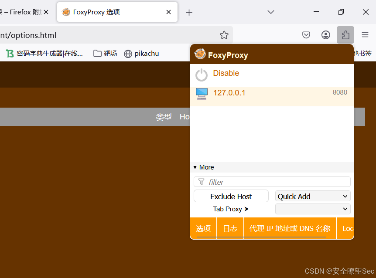376x278 pixels.
Task: Click the Exclude Host button
Action: point(231,196)
